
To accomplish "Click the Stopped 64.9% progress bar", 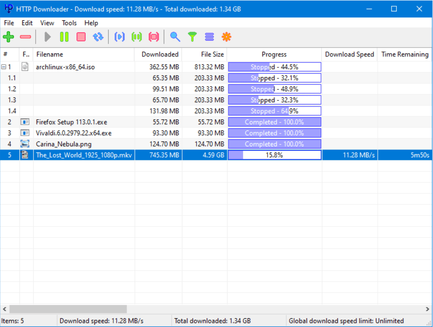I will [275, 111].
